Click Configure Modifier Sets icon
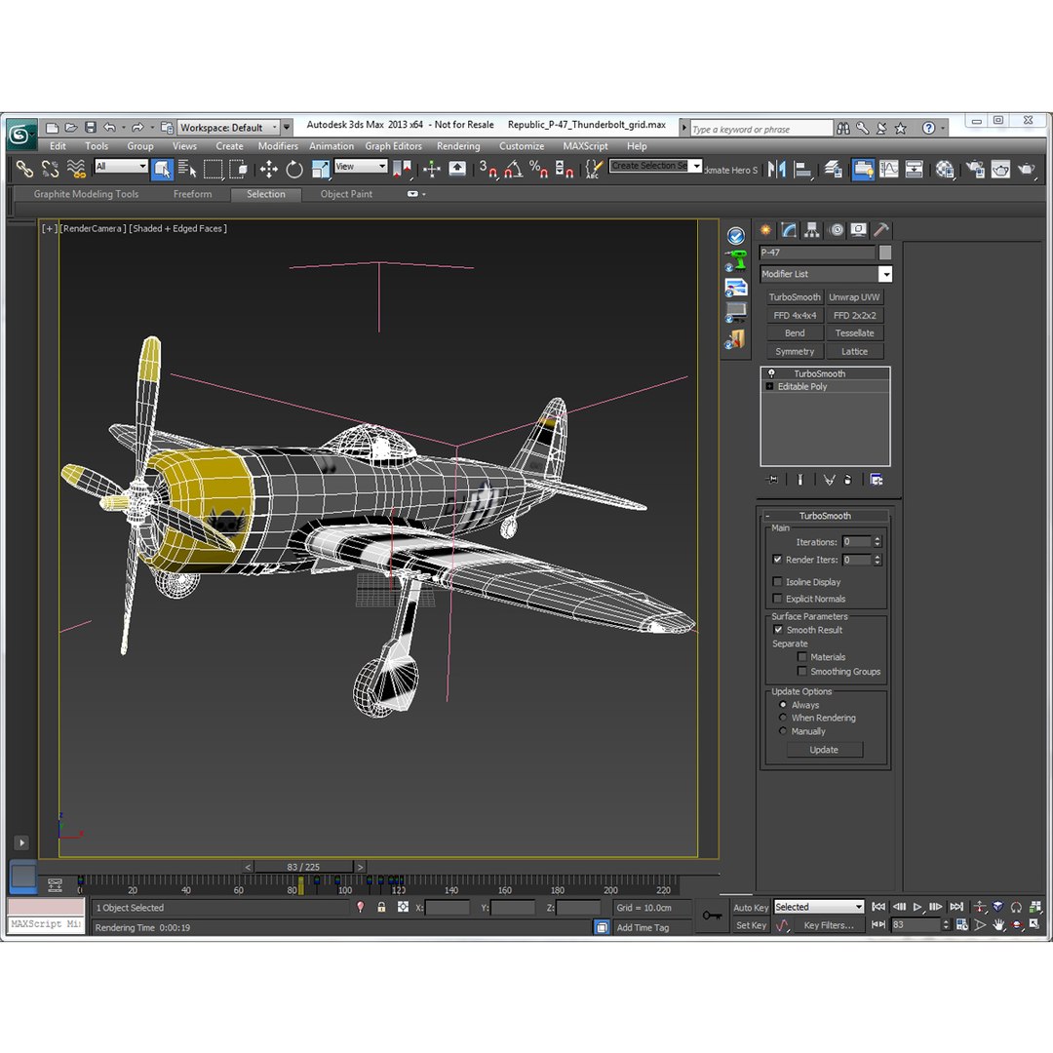 (876, 480)
